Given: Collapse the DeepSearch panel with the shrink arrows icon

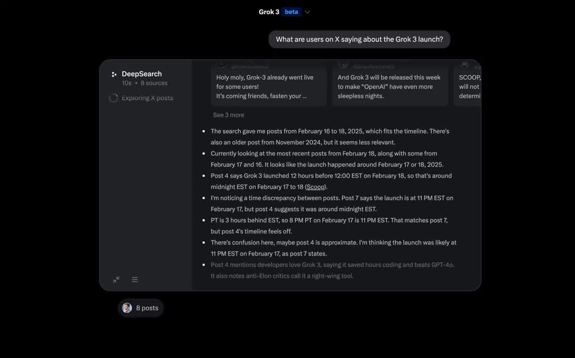Looking at the screenshot, I should 116,279.
